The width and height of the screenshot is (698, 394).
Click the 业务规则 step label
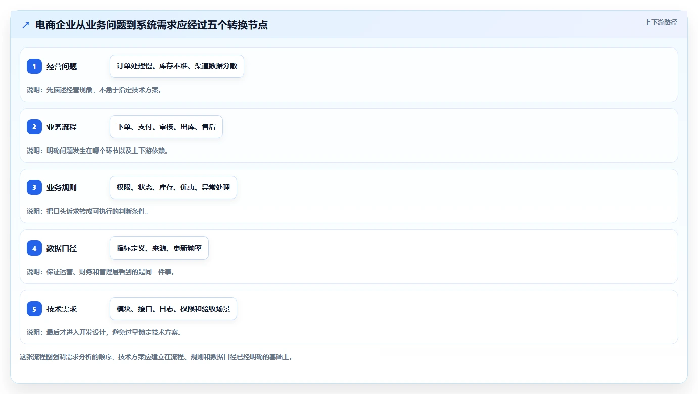tap(62, 187)
